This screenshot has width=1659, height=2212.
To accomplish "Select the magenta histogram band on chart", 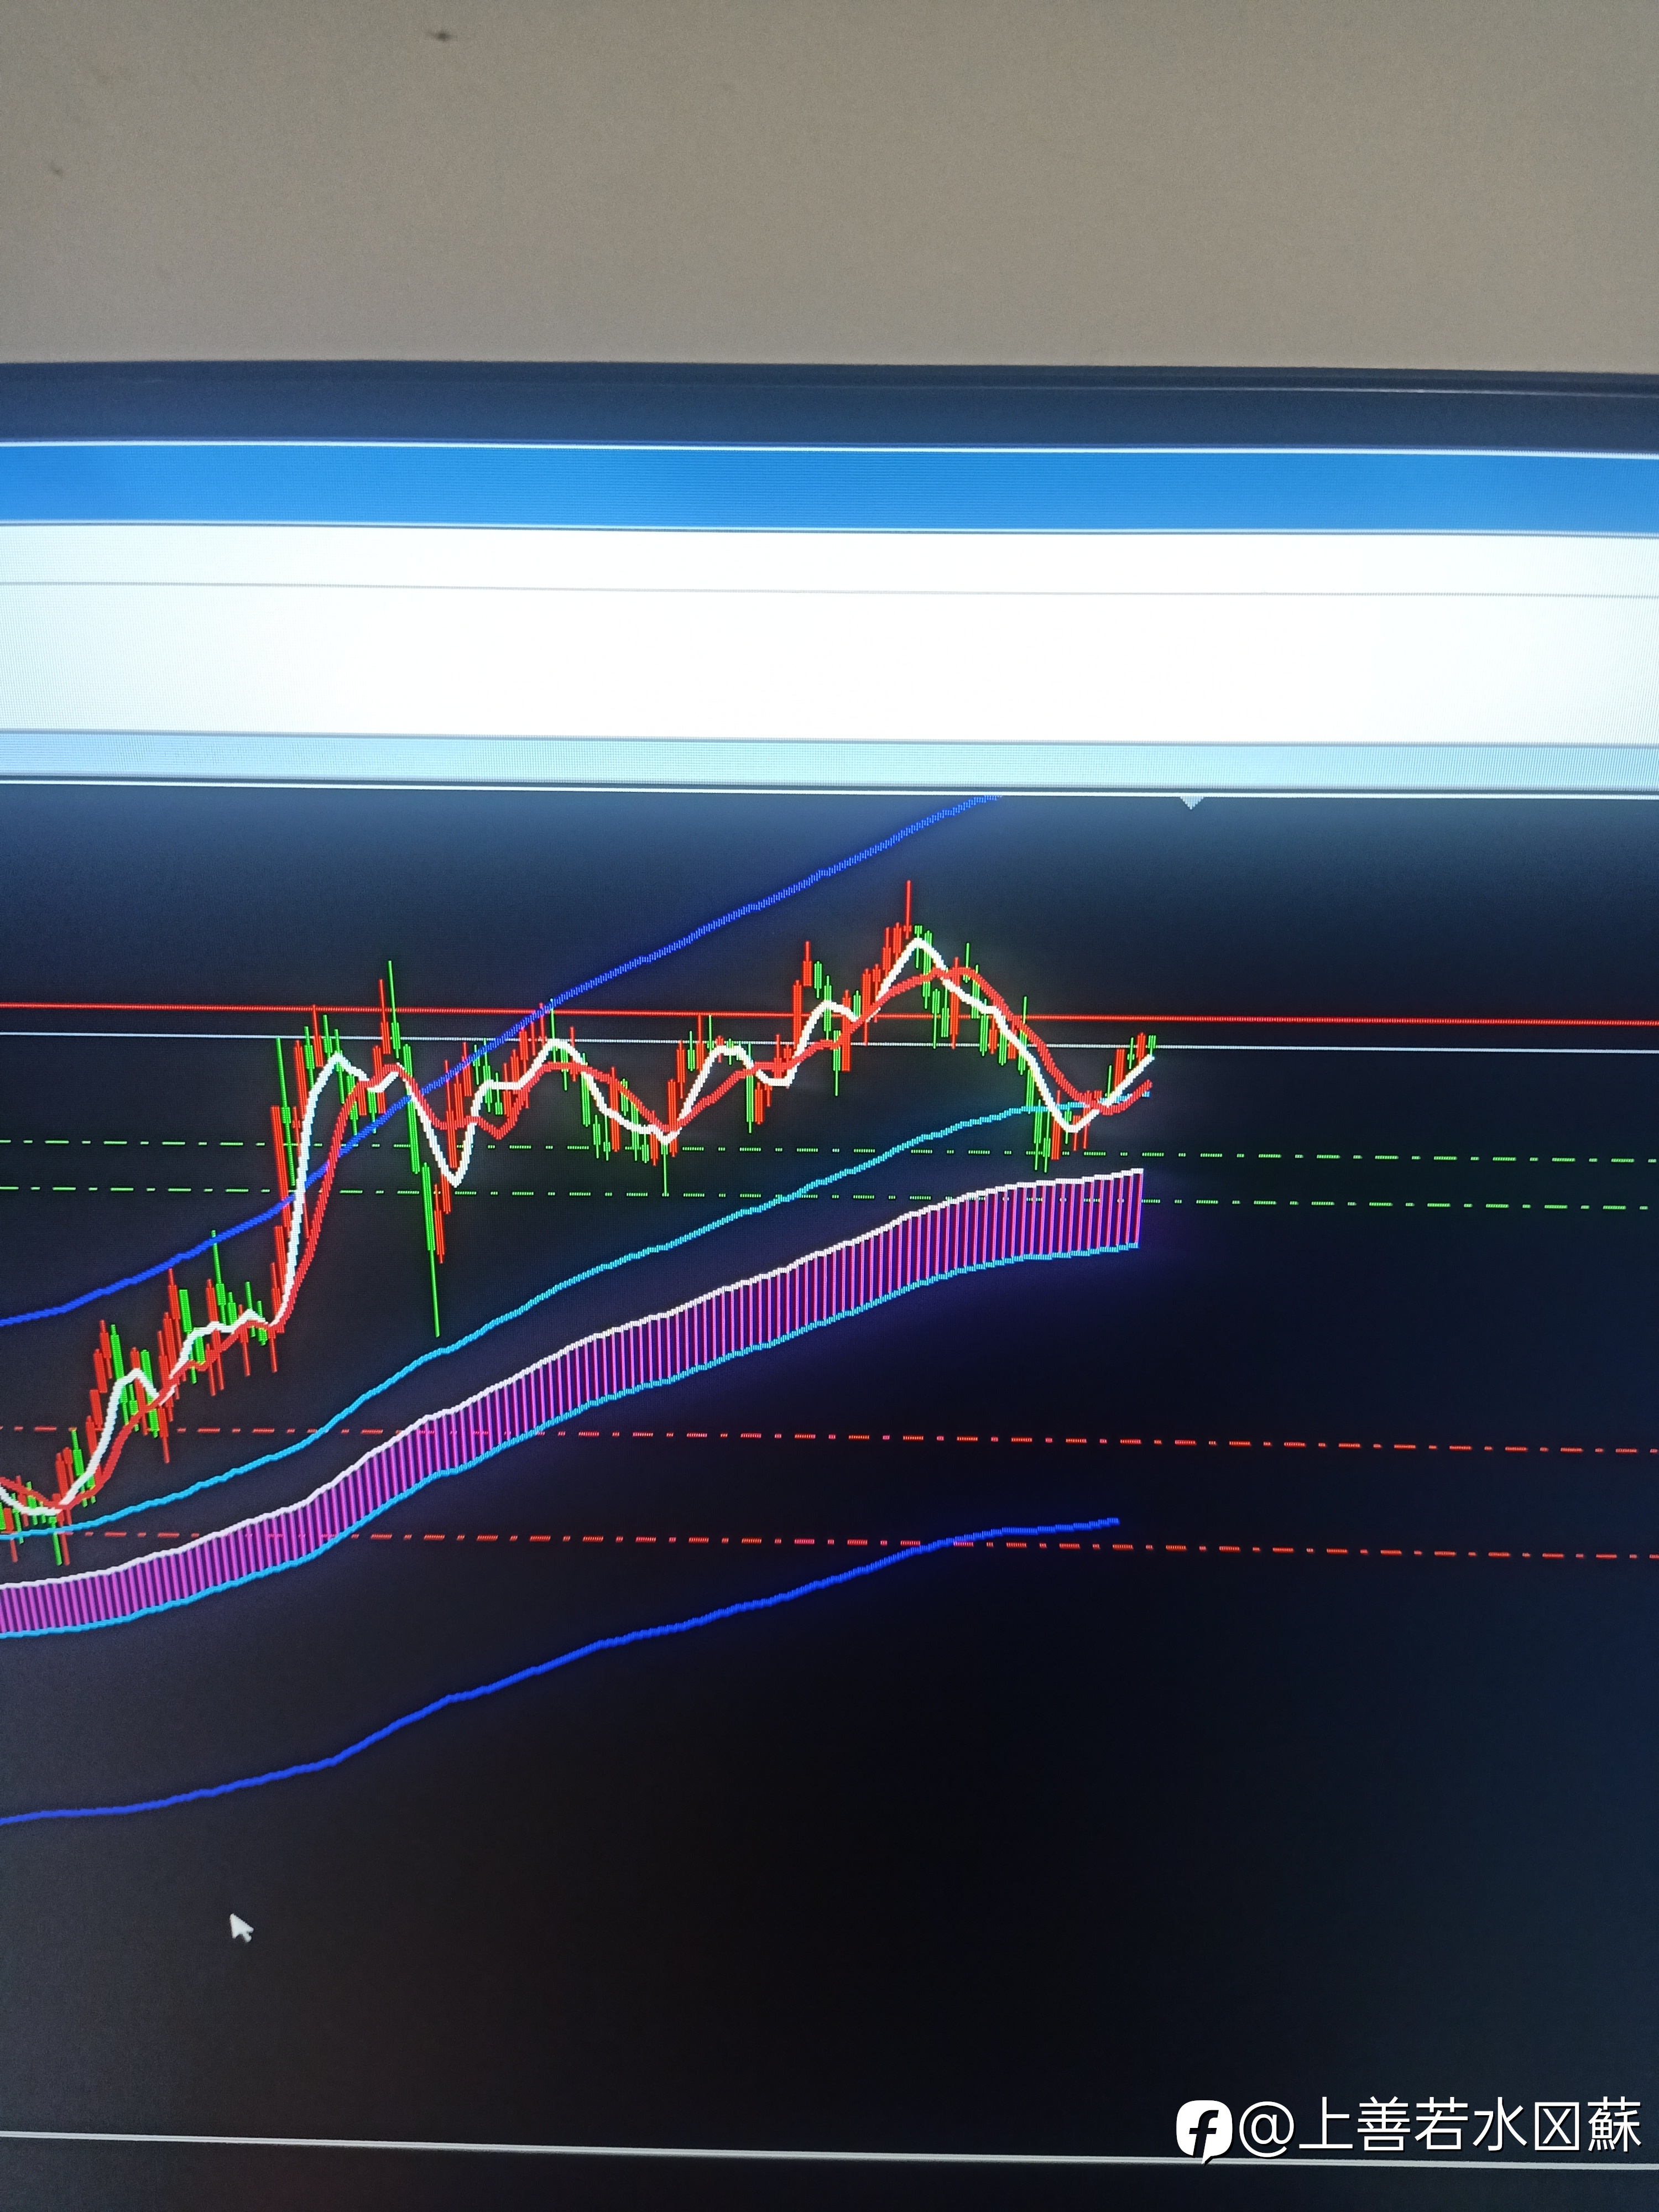I will point(570,1403).
